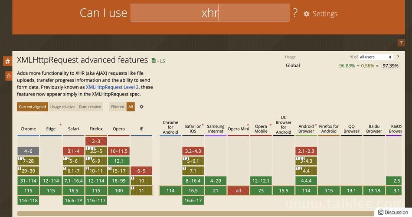
Task: Select Safari on iOS 3.2-4.3 cell
Action: [193, 151]
